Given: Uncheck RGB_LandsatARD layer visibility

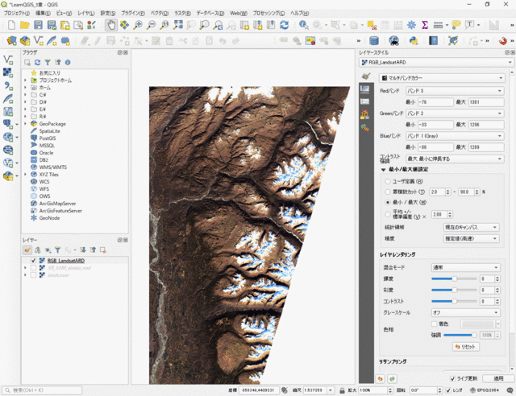Looking at the screenshot, I should point(33,261).
